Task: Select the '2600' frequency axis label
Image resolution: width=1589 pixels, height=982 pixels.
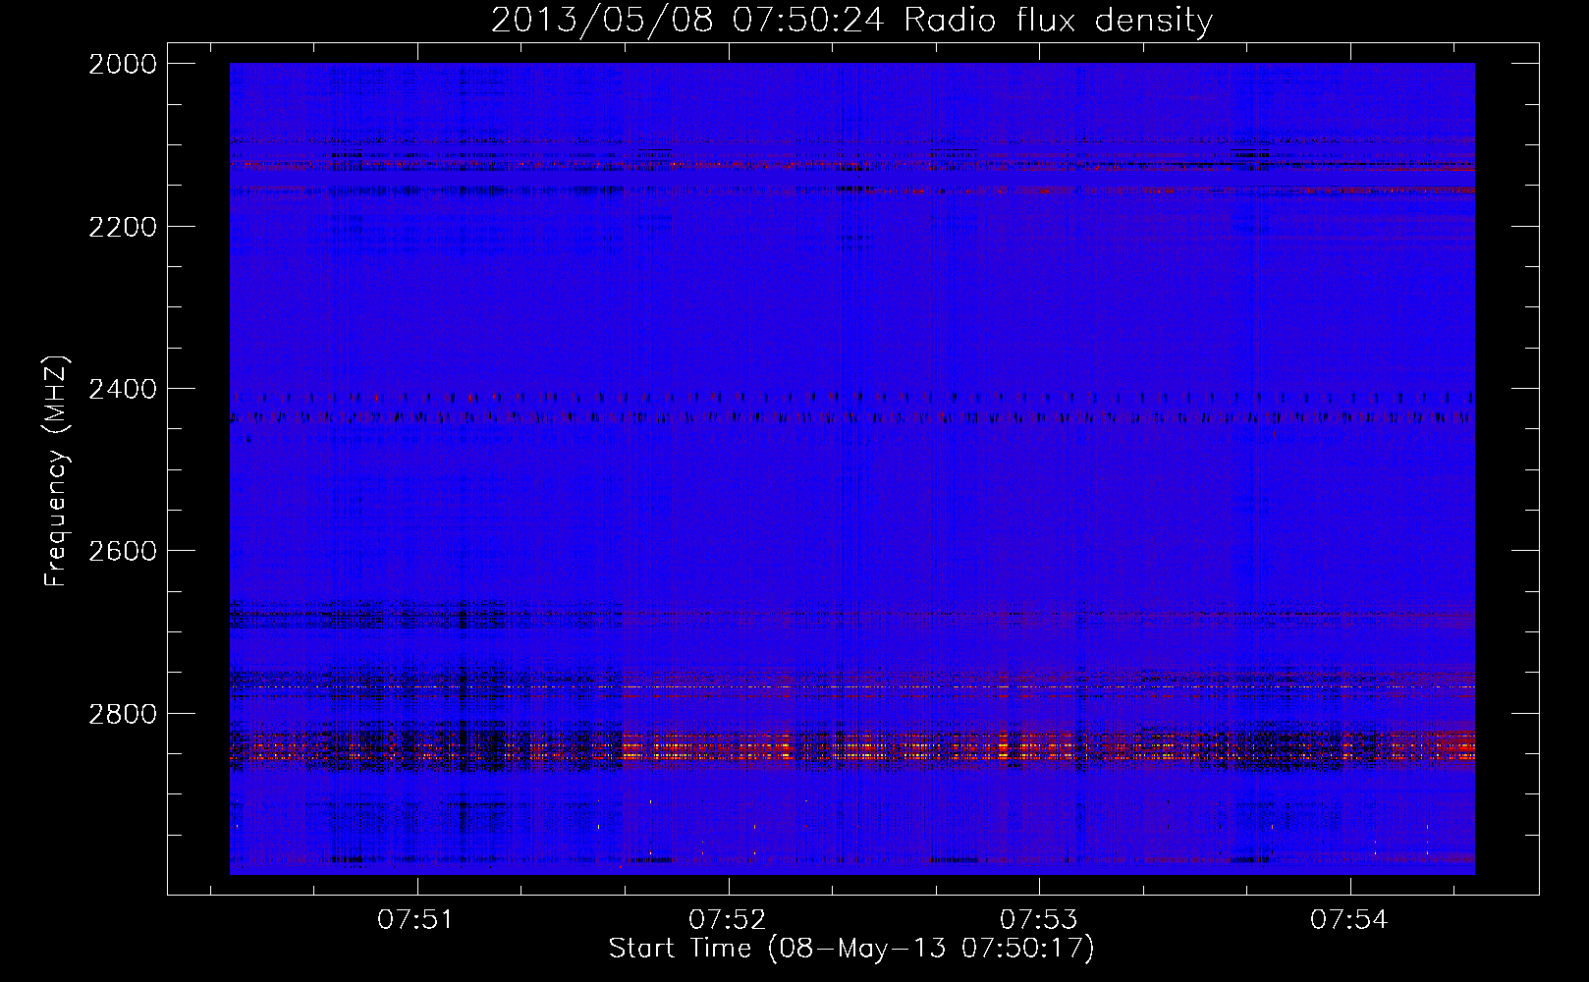Action: [x=123, y=551]
